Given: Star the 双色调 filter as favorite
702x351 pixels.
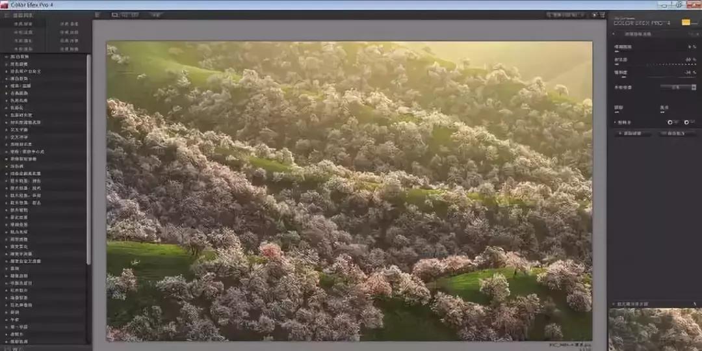Looking at the screenshot, I should [6, 166].
